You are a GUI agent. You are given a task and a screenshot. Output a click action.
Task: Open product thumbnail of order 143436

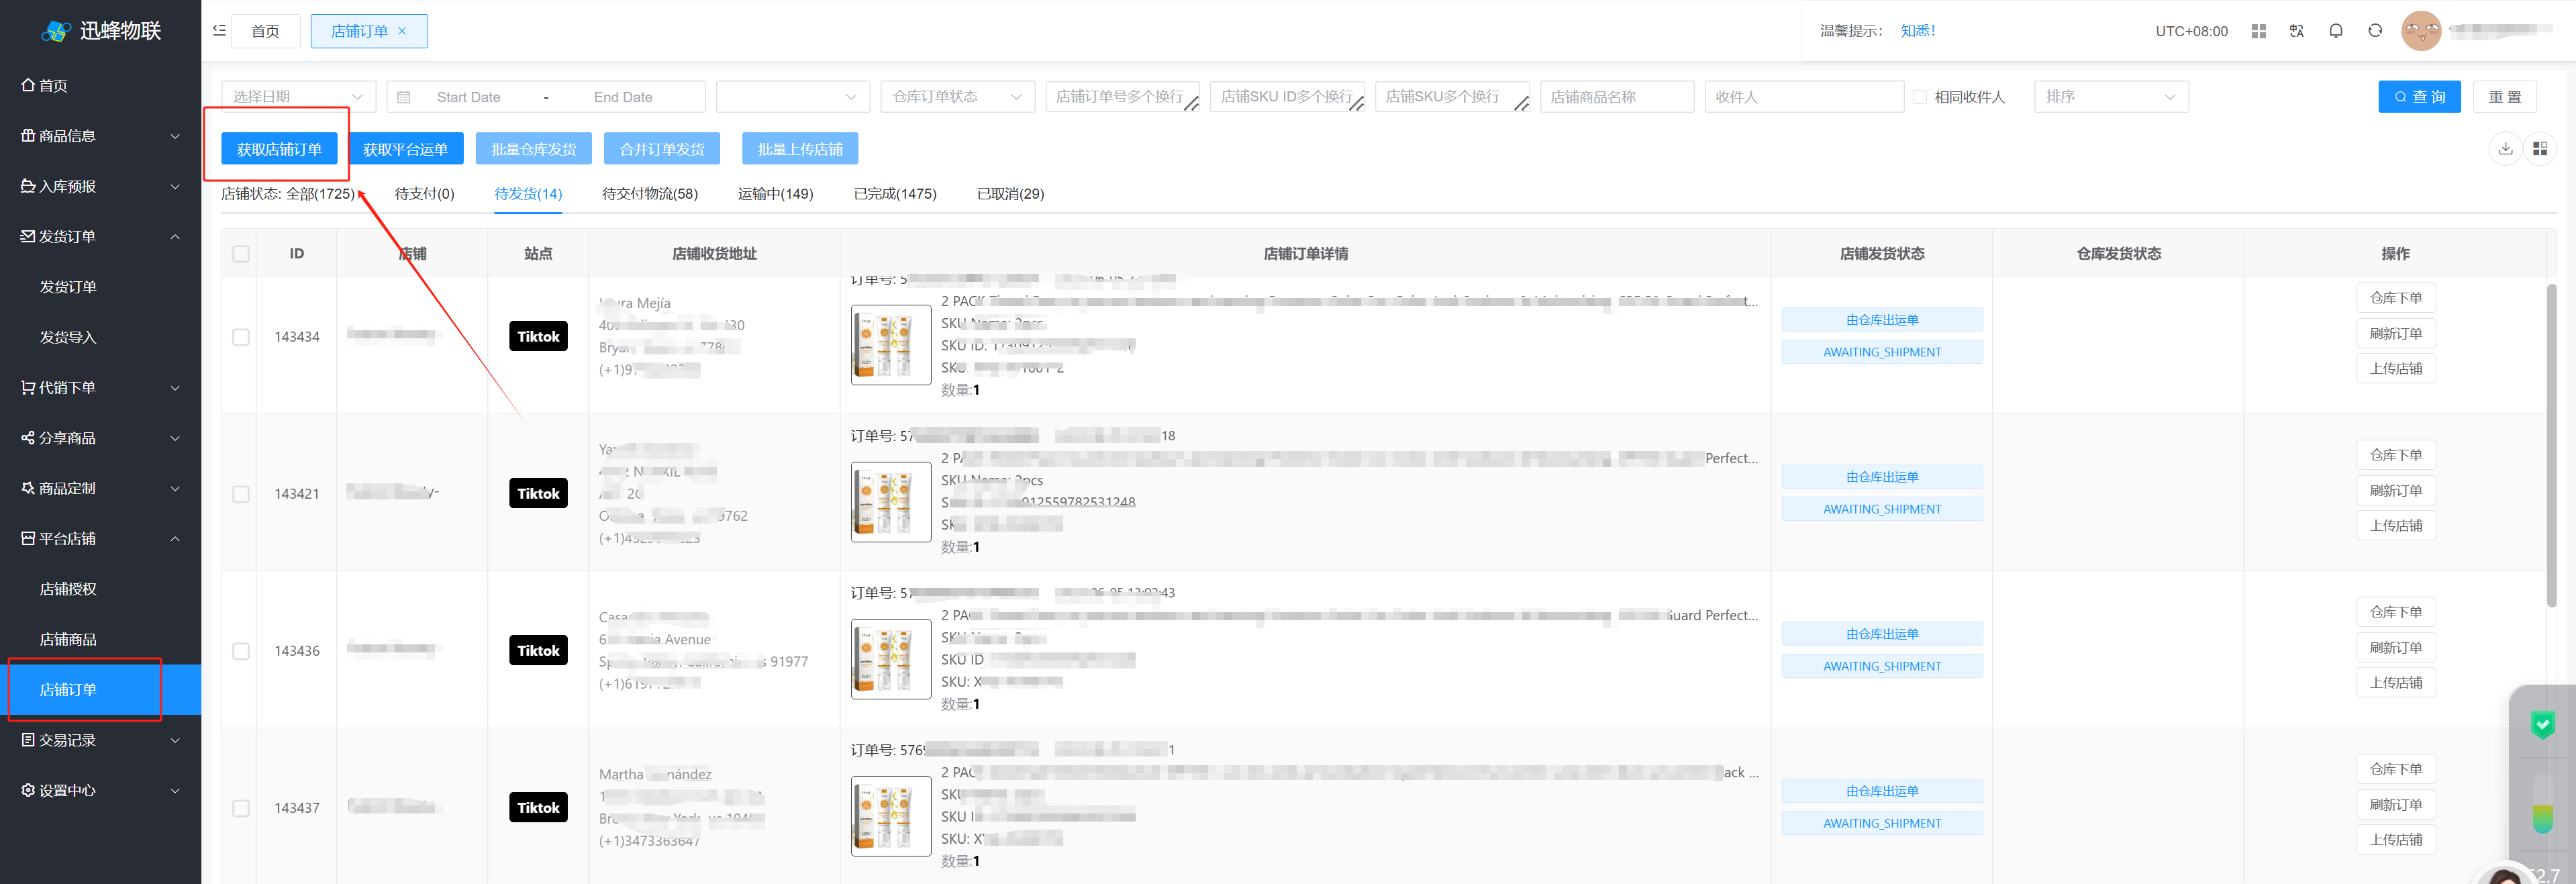tap(891, 659)
